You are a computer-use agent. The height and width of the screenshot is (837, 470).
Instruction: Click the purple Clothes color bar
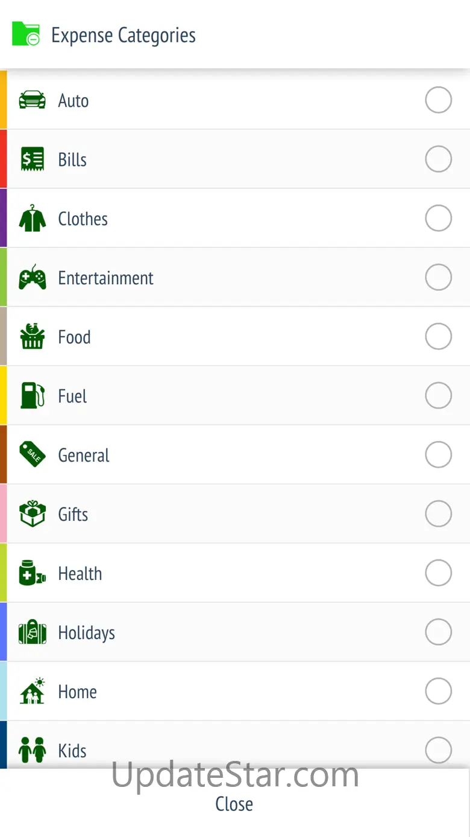3,218
